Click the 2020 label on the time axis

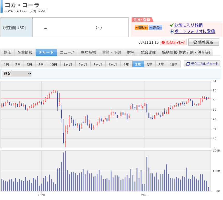click(x=41, y=195)
